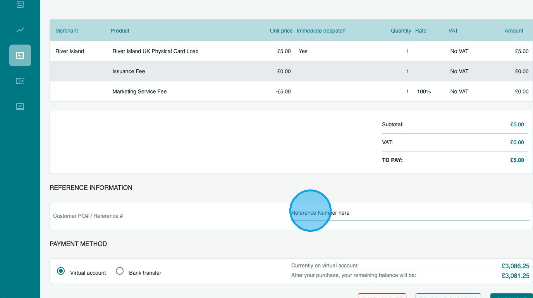Open the dashed-box arrow transfer sidebar icon
The image size is (533, 298).
(20, 81)
